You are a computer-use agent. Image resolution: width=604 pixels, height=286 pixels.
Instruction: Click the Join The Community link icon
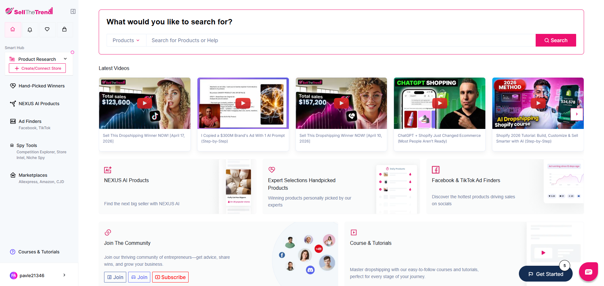click(x=108, y=232)
